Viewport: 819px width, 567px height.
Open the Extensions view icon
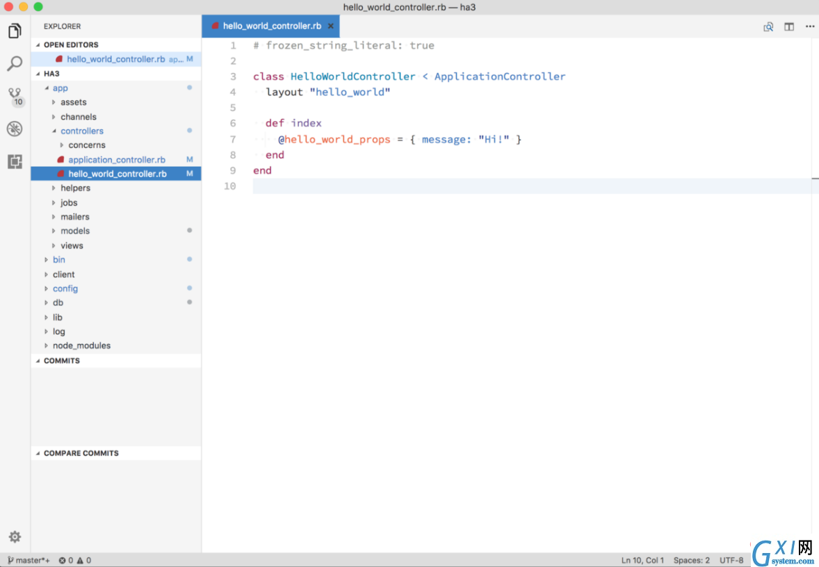tap(15, 161)
